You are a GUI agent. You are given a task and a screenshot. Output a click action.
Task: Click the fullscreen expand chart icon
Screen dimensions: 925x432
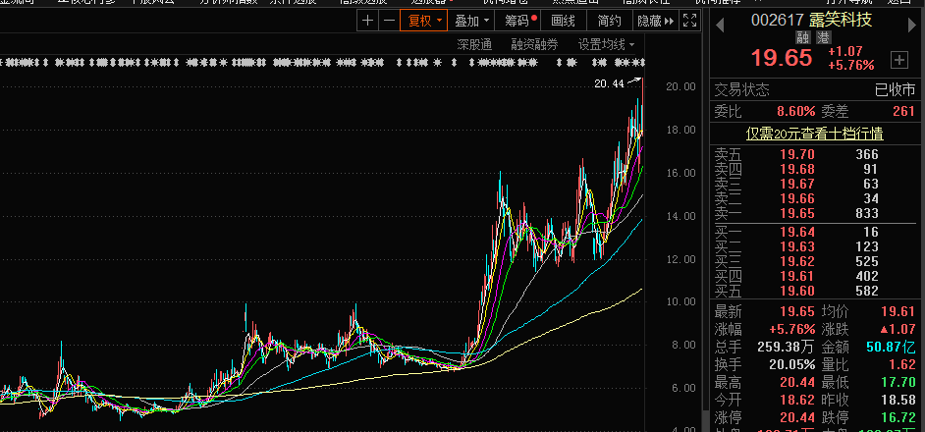691,21
